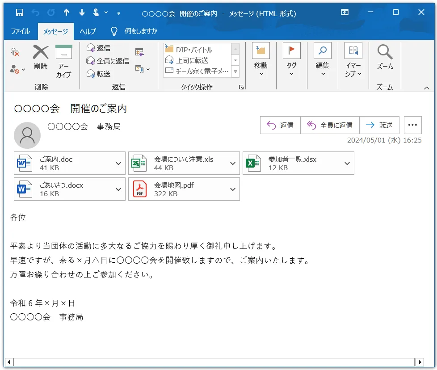
Task: Click the Edit (編集) search icon
Action: 322,51
